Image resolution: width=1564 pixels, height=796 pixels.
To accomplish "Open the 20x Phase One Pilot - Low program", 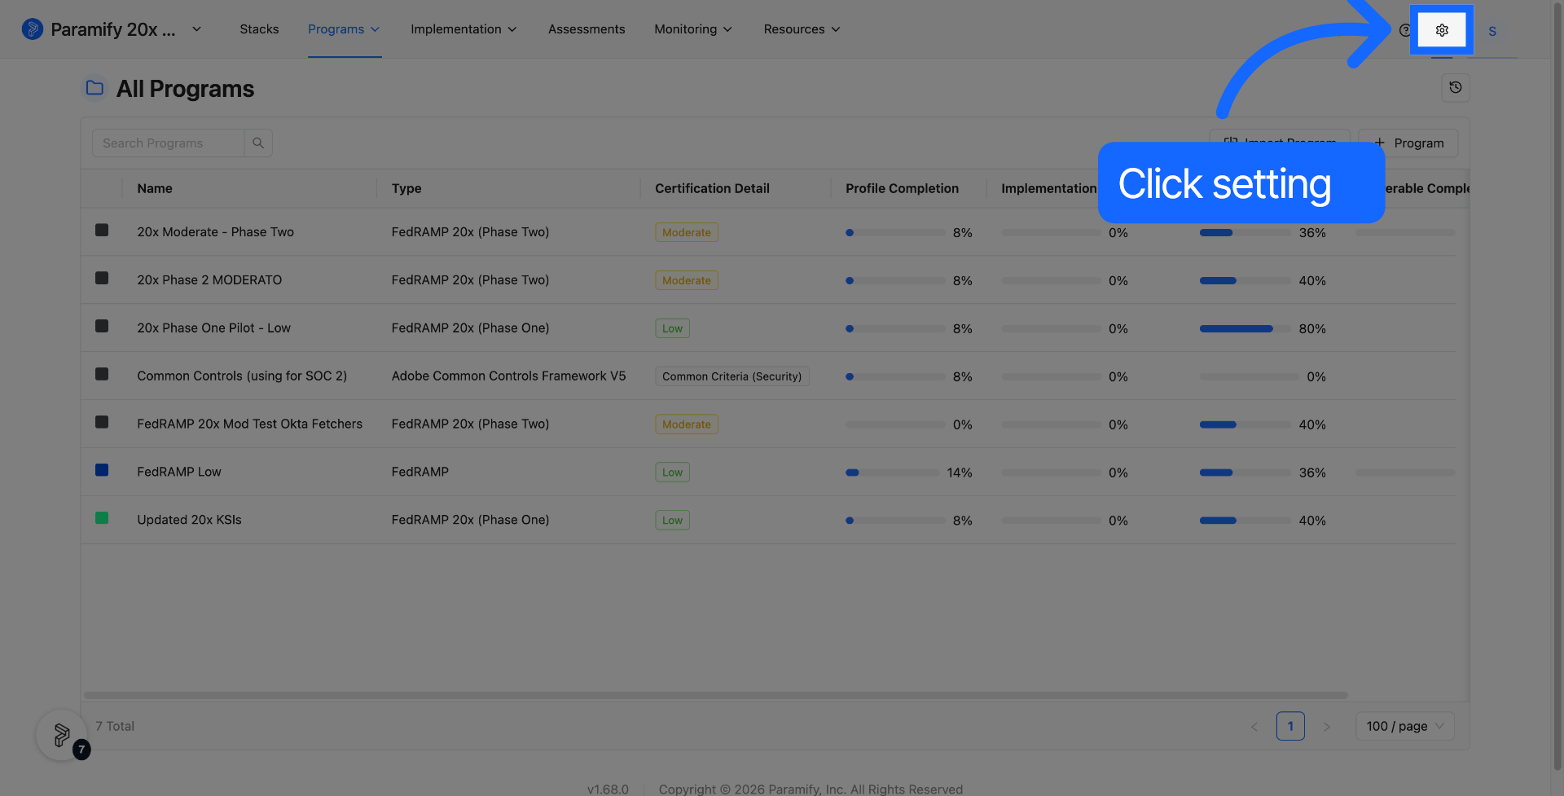I will (x=213, y=328).
